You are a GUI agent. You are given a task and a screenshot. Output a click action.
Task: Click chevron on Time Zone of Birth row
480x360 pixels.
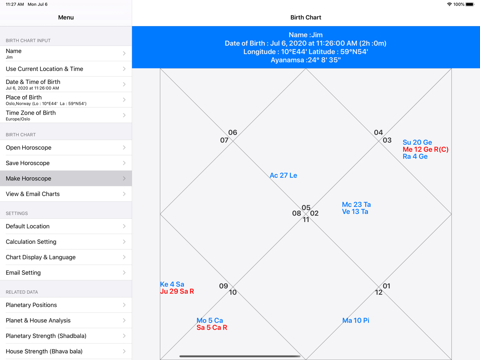124,115
